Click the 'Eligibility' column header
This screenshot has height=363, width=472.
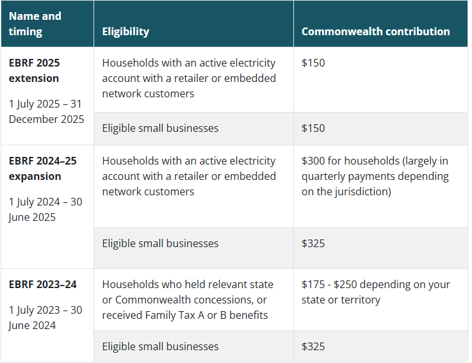point(193,24)
